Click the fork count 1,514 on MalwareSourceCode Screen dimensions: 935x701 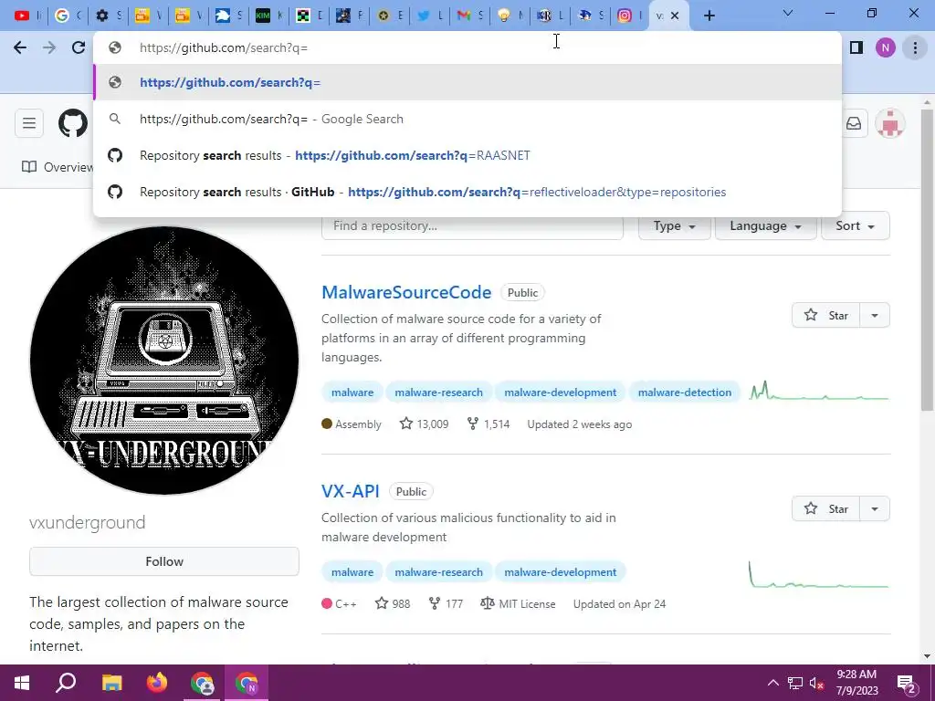489,424
